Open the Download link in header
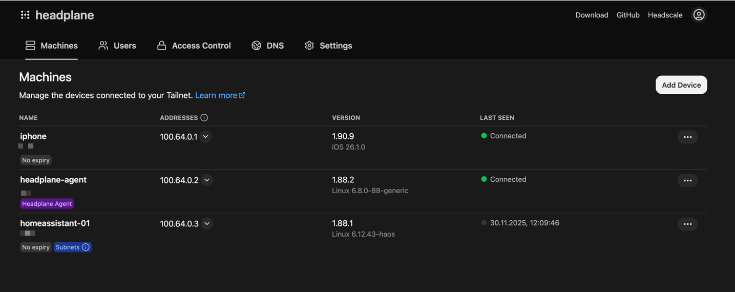 click(x=592, y=15)
